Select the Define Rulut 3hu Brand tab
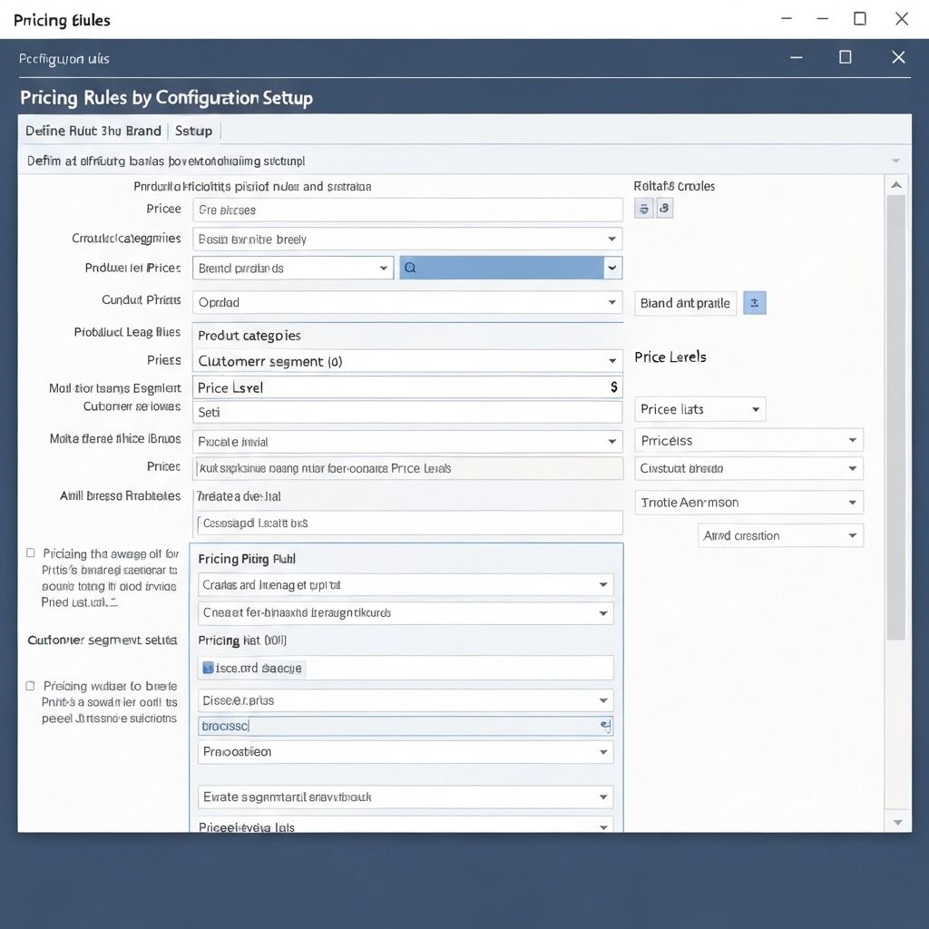 pyautogui.click(x=93, y=131)
